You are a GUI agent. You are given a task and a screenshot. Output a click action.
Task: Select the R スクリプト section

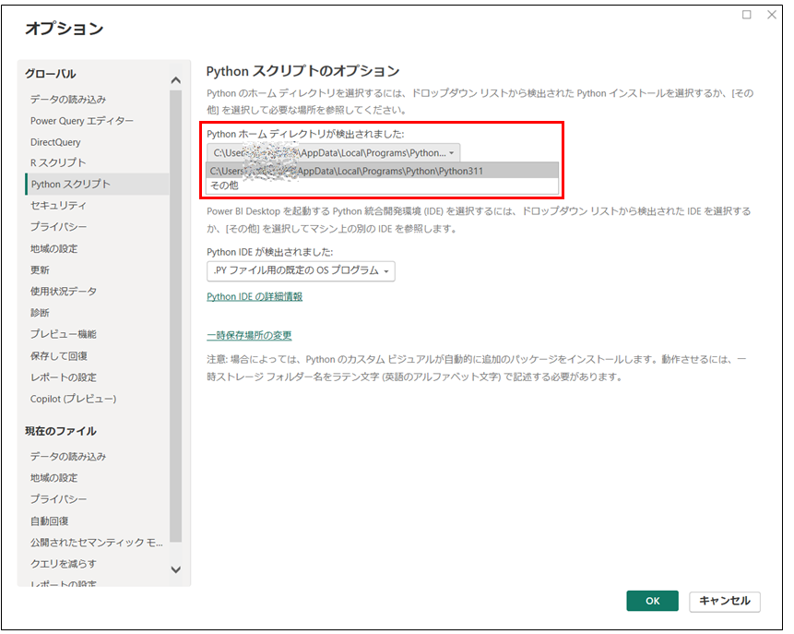(58, 162)
